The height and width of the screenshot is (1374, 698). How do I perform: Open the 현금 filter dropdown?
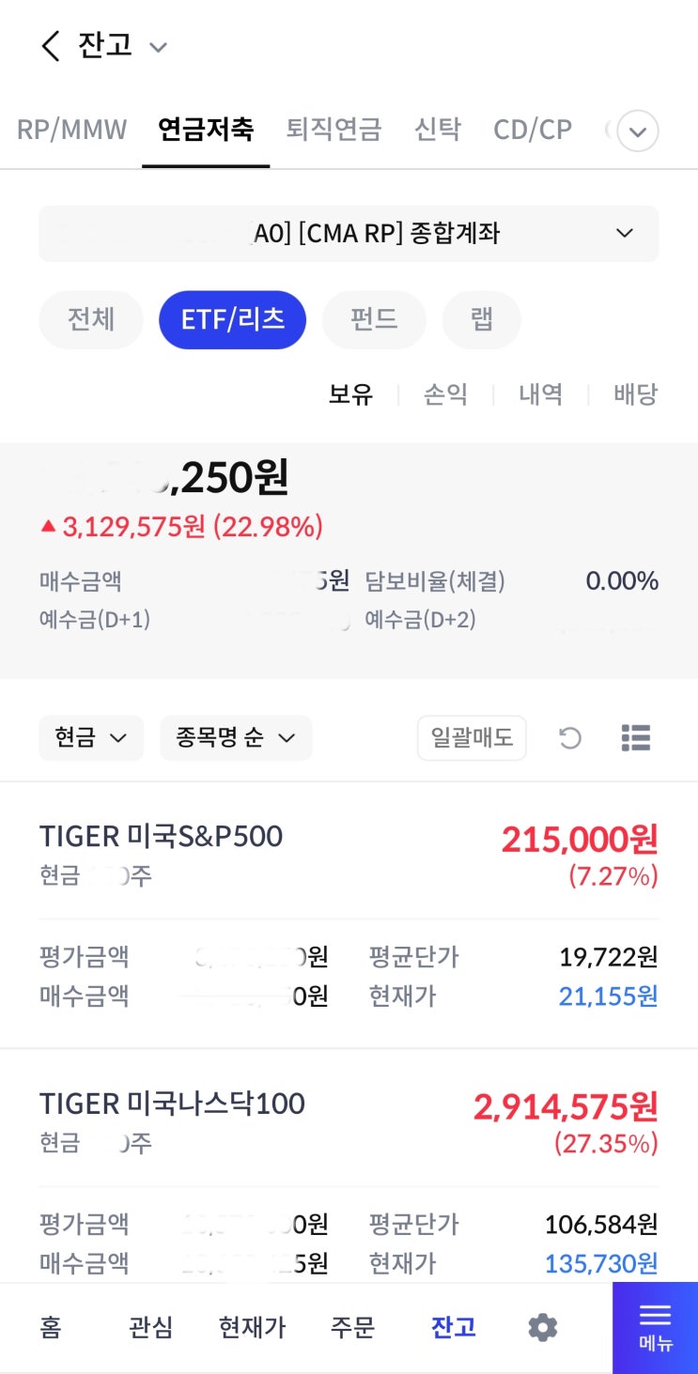90,738
